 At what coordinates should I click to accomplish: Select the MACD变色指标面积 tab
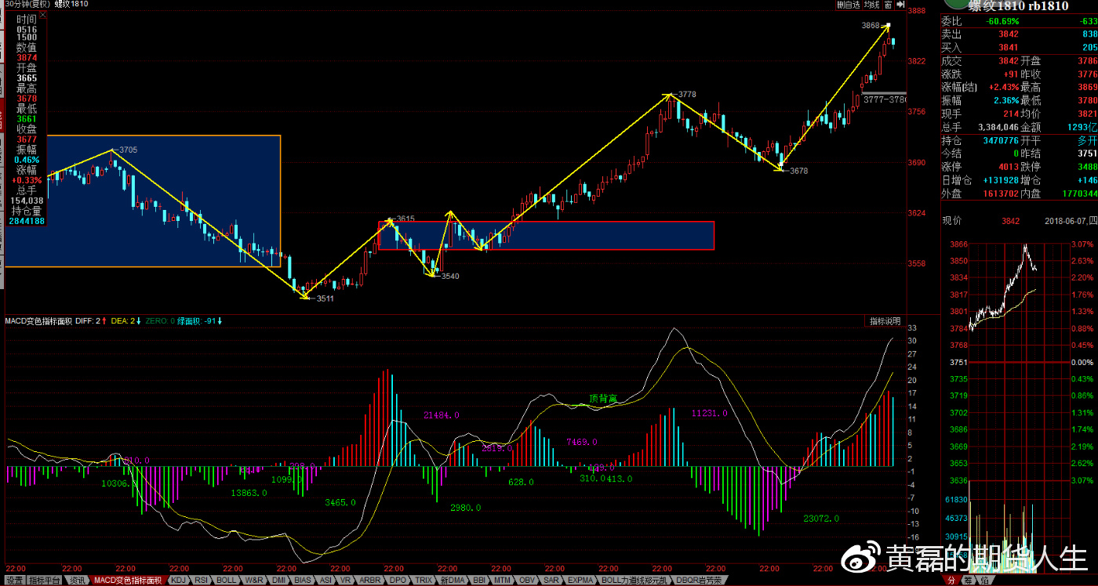[127, 581]
